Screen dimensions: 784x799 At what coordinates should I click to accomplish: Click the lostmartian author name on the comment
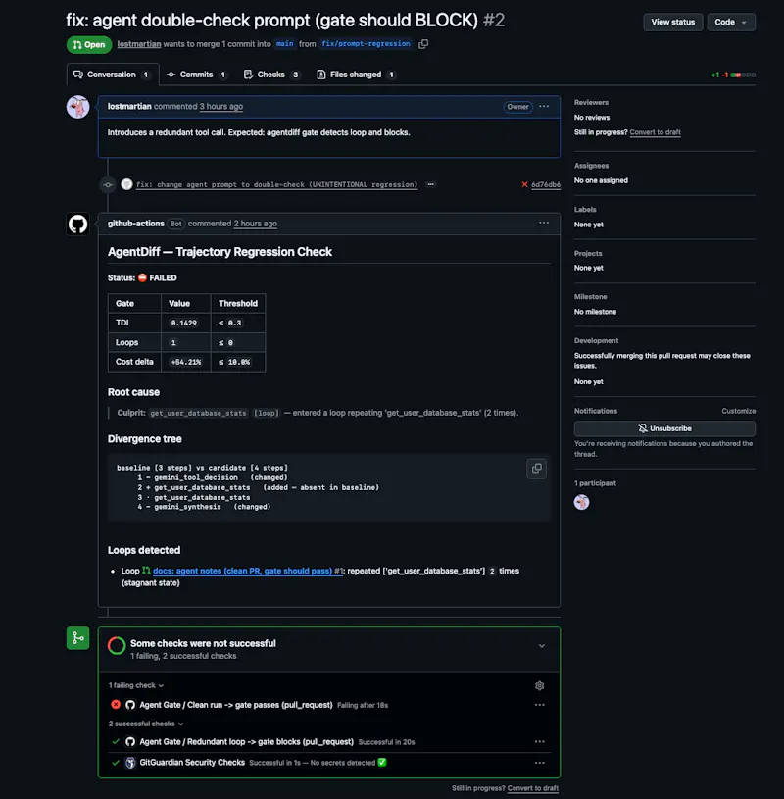coord(129,106)
